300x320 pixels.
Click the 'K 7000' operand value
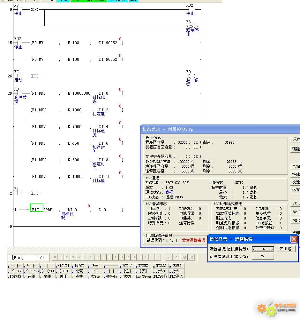pyautogui.click(x=74, y=127)
